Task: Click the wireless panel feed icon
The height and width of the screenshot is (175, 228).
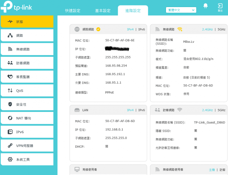Action: pos(157,29)
